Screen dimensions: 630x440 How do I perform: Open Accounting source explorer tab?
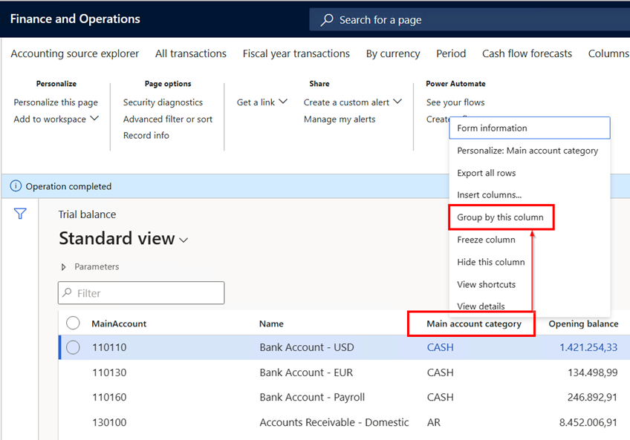[75, 53]
